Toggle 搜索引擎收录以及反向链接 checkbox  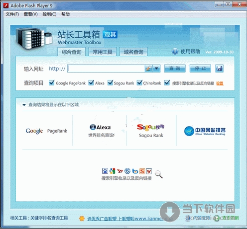(x=167, y=82)
